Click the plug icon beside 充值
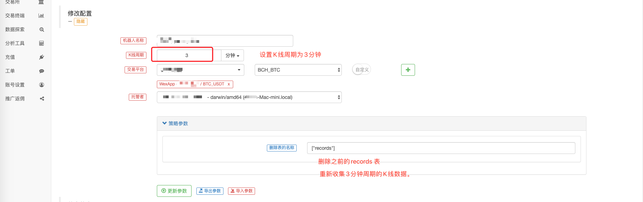The width and height of the screenshot is (643, 202). click(x=42, y=57)
